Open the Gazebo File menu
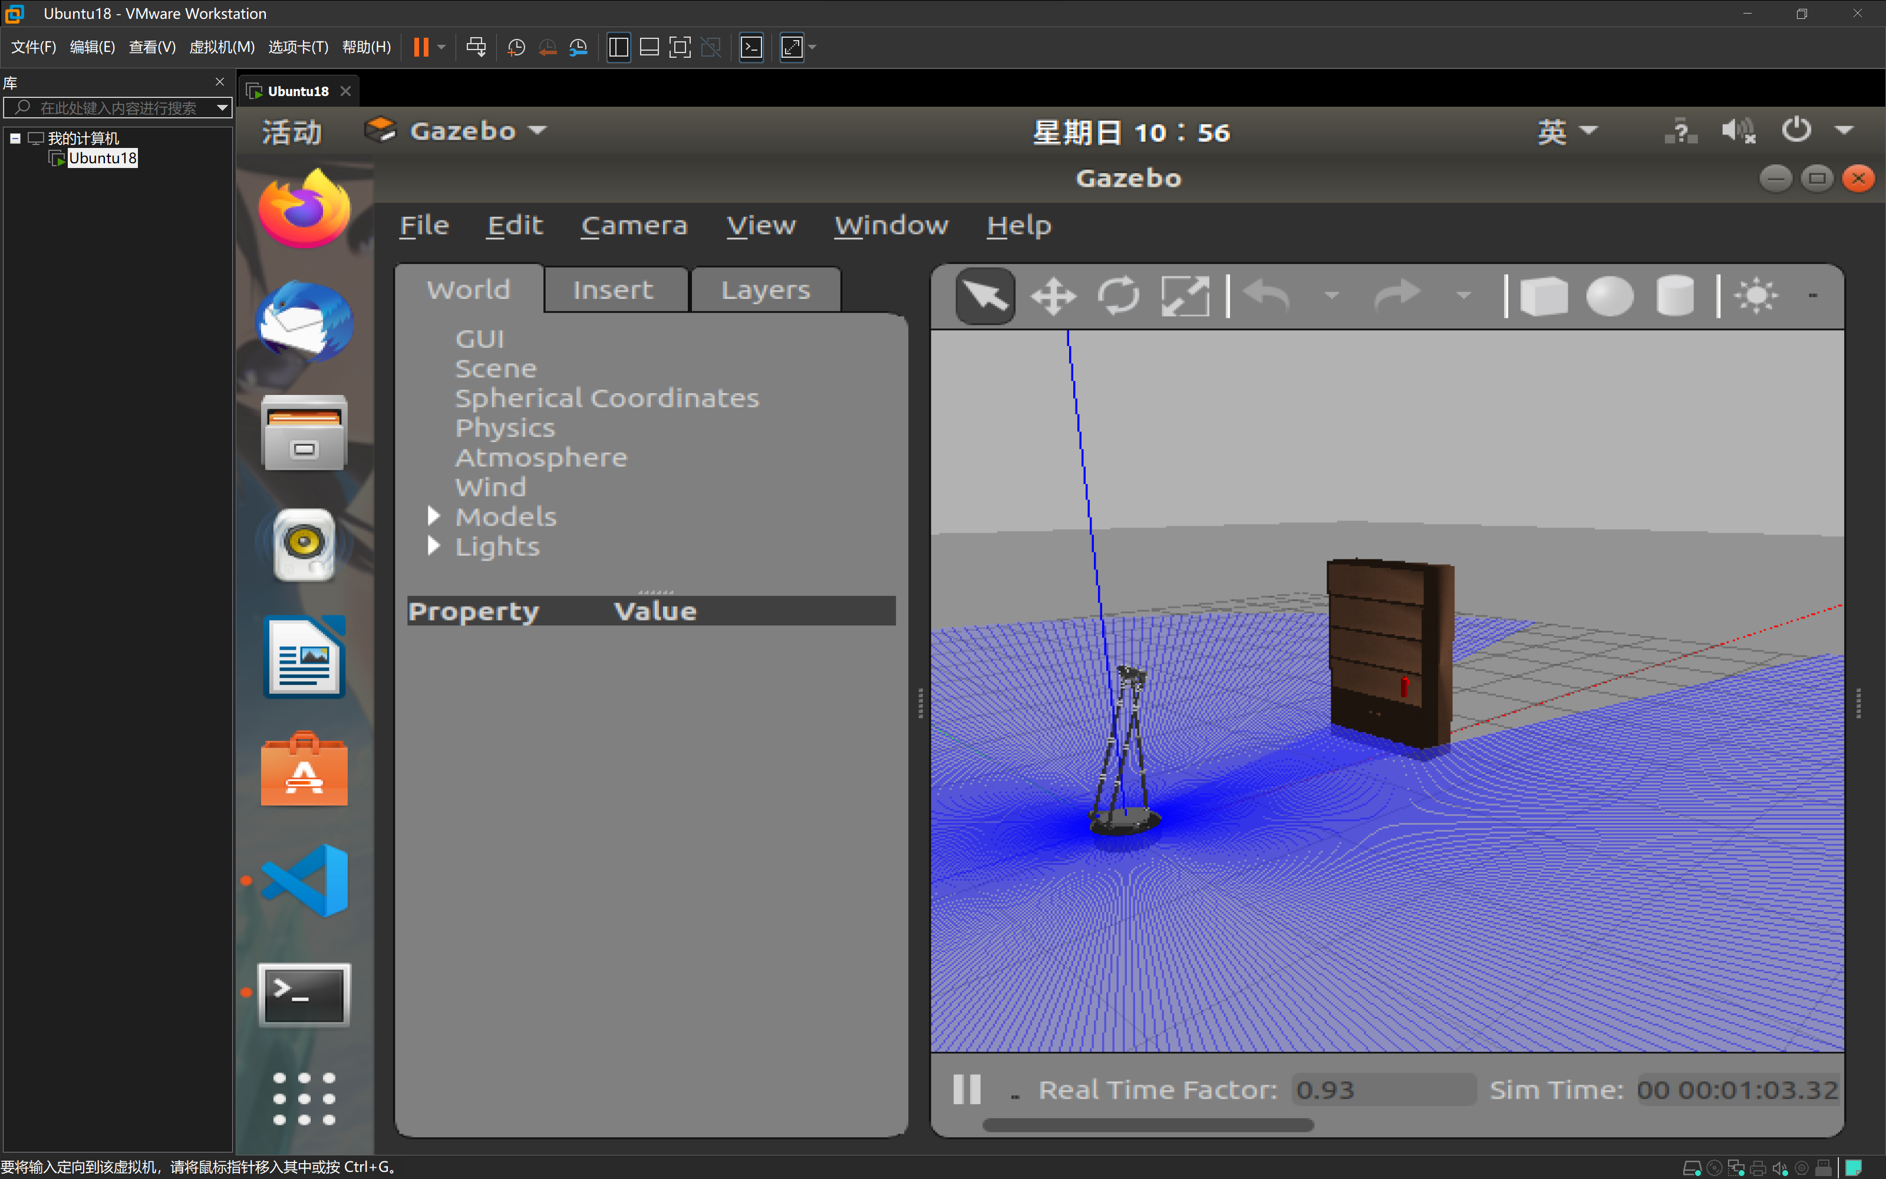Image resolution: width=1886 pixels, height=1179 pixels. [424, 225]
